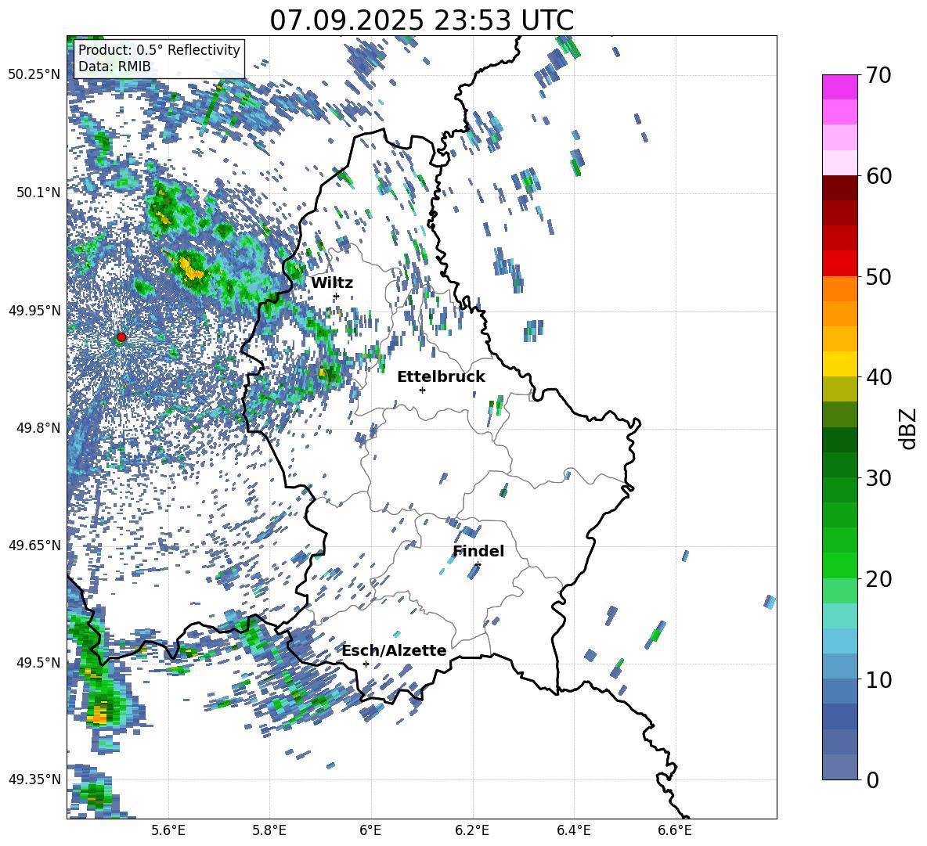The image size is (927, 846).
Task: Click the 49.65°N latitude label
Action: pos(34,545)
